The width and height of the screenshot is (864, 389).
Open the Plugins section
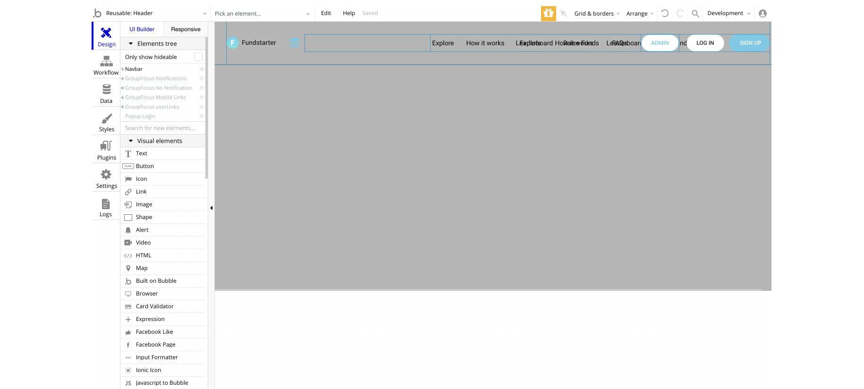pyautogui.click(x=106, y=150)
